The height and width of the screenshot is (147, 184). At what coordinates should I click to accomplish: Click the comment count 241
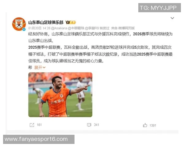coord(97,125)
